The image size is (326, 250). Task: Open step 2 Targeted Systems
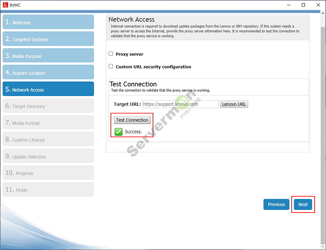(48, 39)
